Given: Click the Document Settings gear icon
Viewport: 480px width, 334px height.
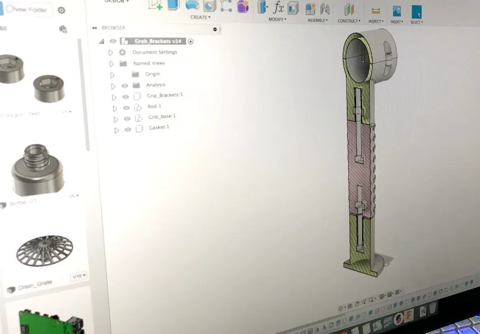Looking at the screenshot, I should [123, 52].
